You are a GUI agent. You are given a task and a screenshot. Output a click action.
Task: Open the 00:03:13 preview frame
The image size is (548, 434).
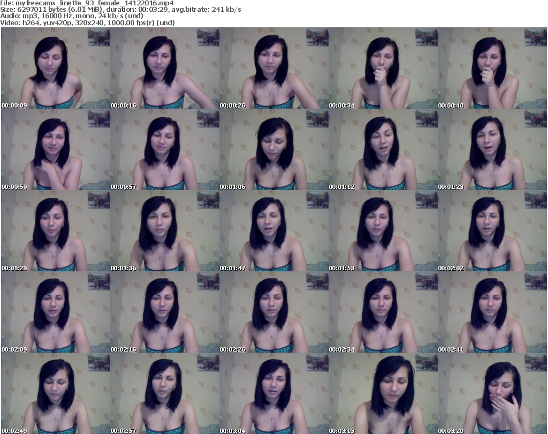383,393
